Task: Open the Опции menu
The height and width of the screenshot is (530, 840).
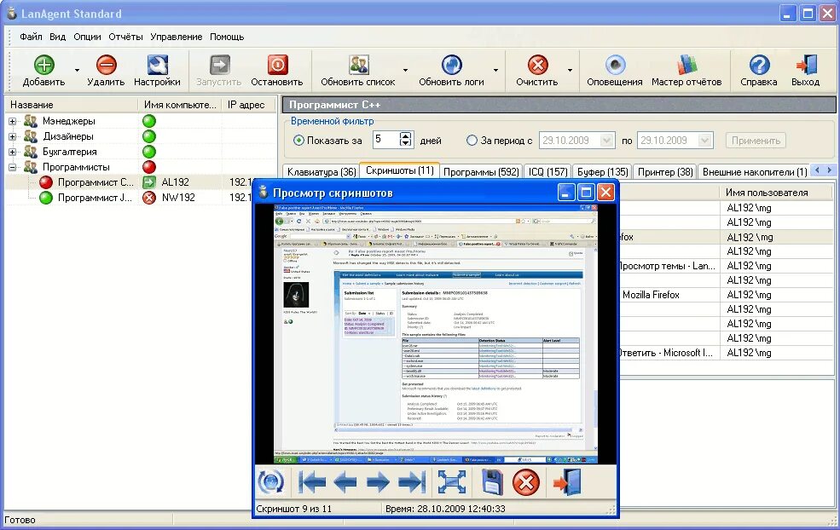Action: [x=87, y=37]
